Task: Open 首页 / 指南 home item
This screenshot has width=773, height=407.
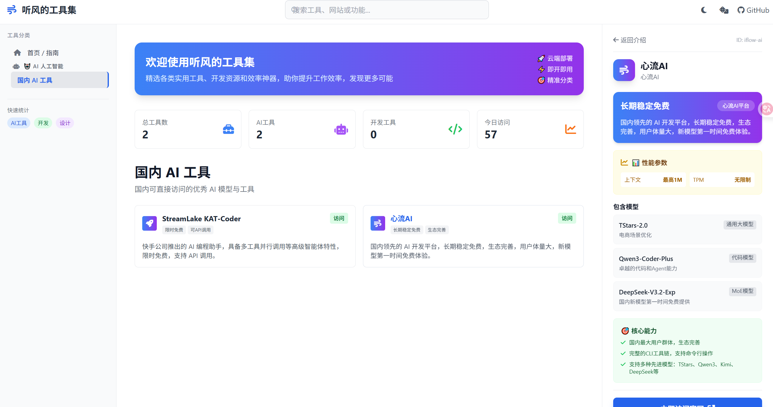Action: [43, 53]
